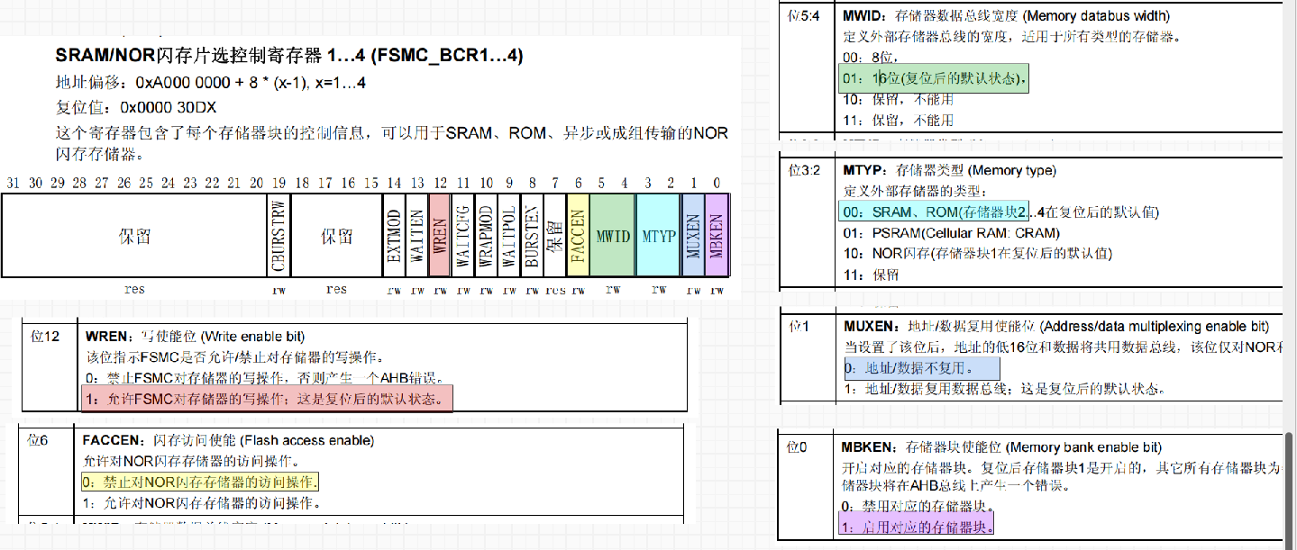Click the FSMC_BCR1…4 register title heading
Viewport: 1297px width, 550px height.
(289, 57)
